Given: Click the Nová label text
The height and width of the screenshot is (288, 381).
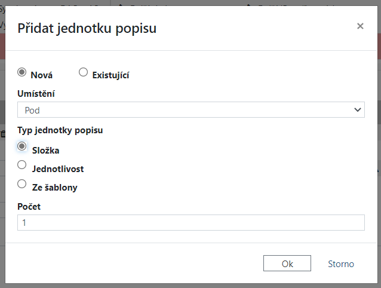Looking at the screenshot, I should tap(41, 75).
